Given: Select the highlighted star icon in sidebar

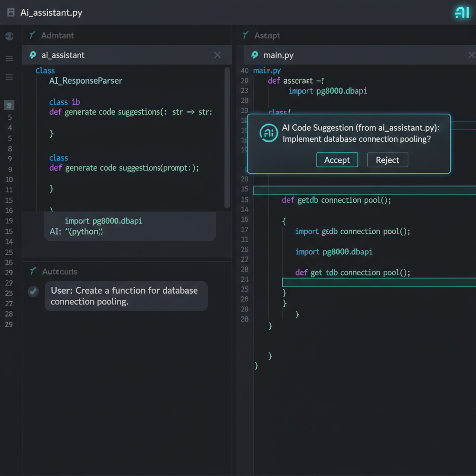Looking at the screenshot, I should point(9,105).
